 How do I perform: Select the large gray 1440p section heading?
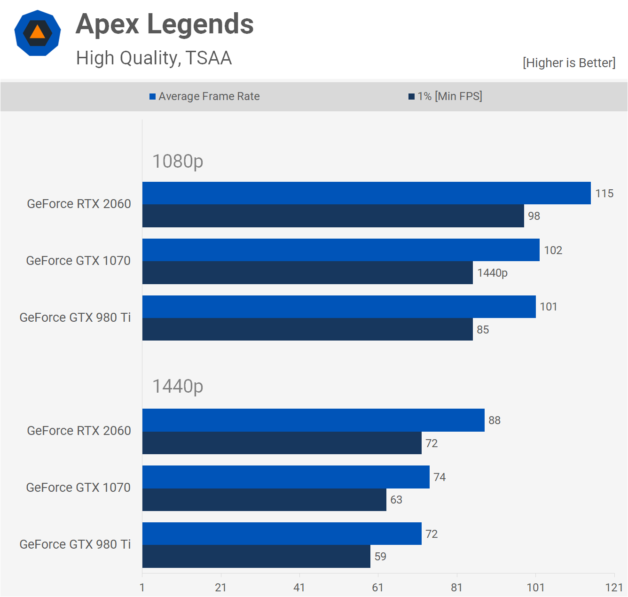pyautogui.click(x=178, y=386)
